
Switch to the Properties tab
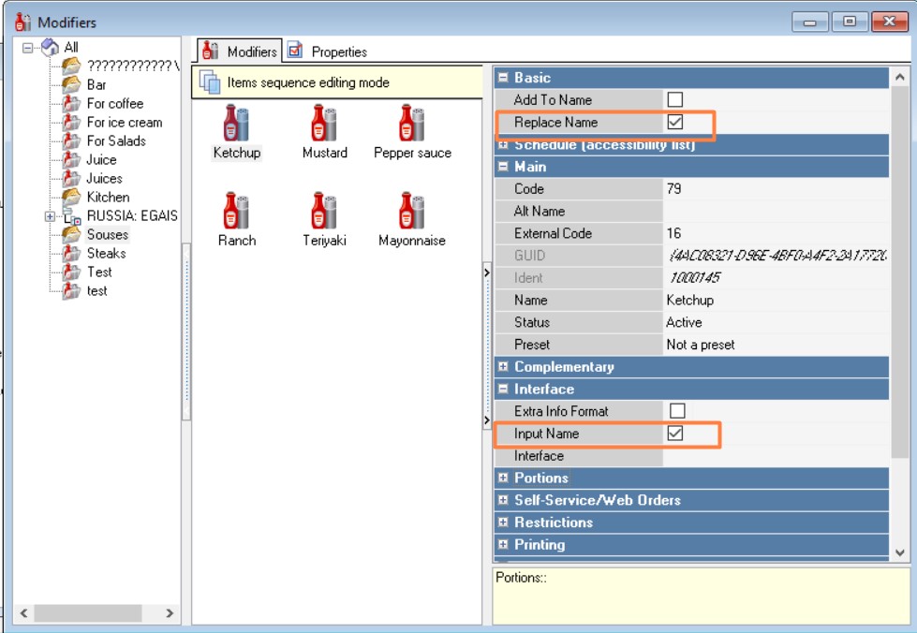[328, 52]
